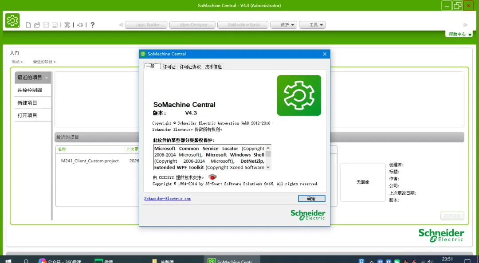The image size is (479, 263).
Task: Expand the 维护 dropdown menu
Action: [x=284, y=25]
